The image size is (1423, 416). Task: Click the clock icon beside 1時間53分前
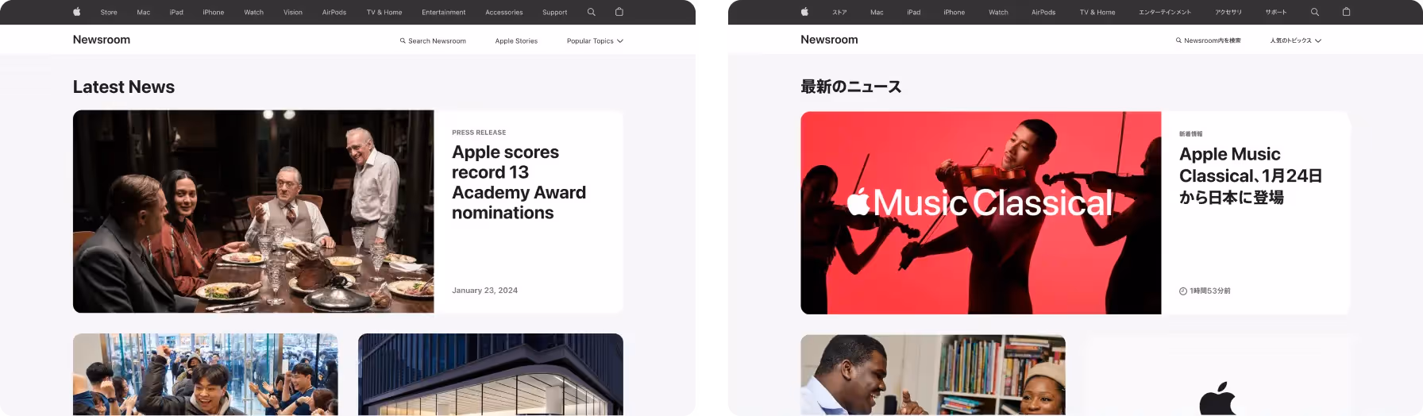[x=1183, y=291]
